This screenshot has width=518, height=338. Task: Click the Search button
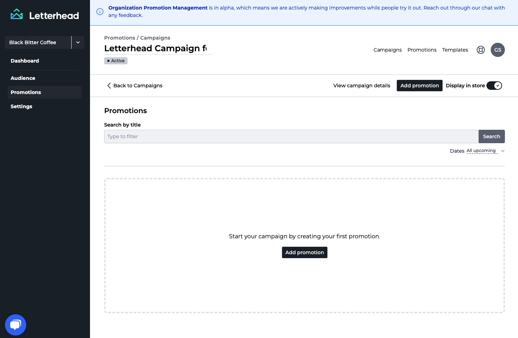click(491, 136)
